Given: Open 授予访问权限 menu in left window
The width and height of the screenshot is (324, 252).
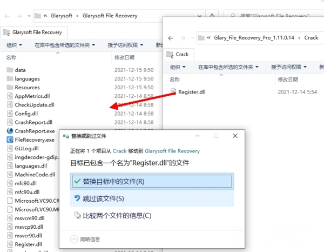Looking at the screenshot, I should pyautogui.click(x=125, y=45).
